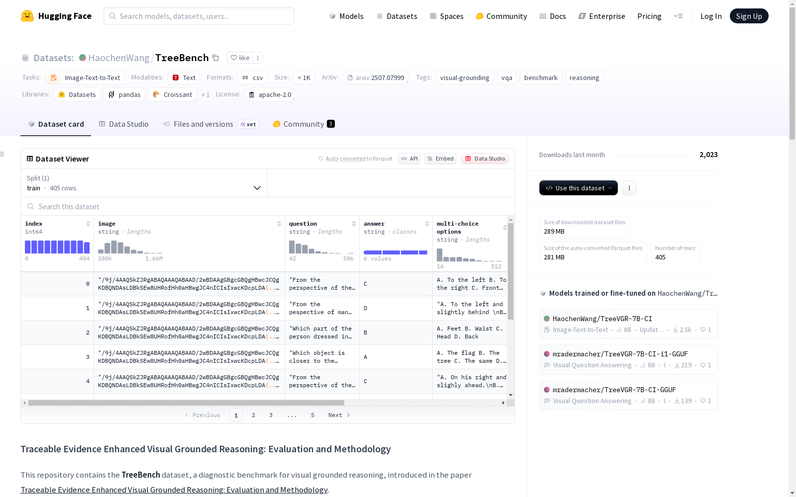The width and height of the screenshot is (796, 497).
Task: Toggle the table of contents sidebar icon
Action: click(x=2, y=154)
